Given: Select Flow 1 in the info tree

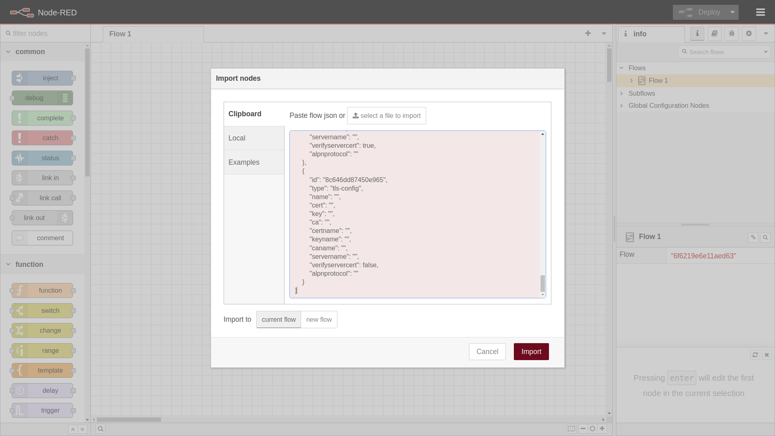Looking at the screenshot, I should (695, 81).
